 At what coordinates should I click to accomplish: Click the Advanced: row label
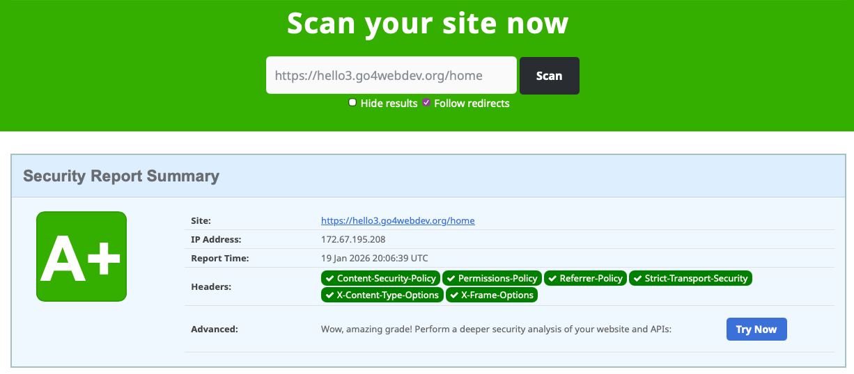point(215,329)
